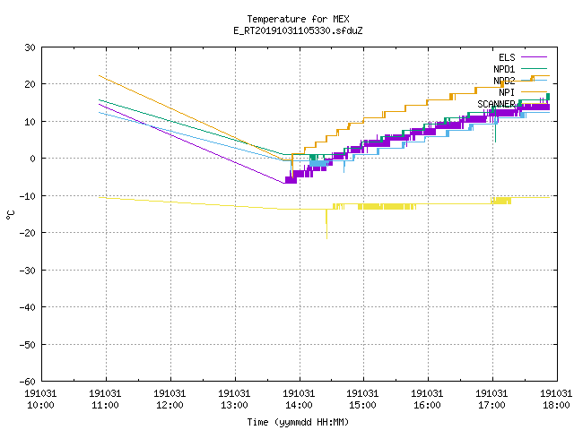Image resolution: width=574 pixels, height=430 pixels.
Task: Click the y-axis tick label '-60'
Action: [x=28, y=382]
